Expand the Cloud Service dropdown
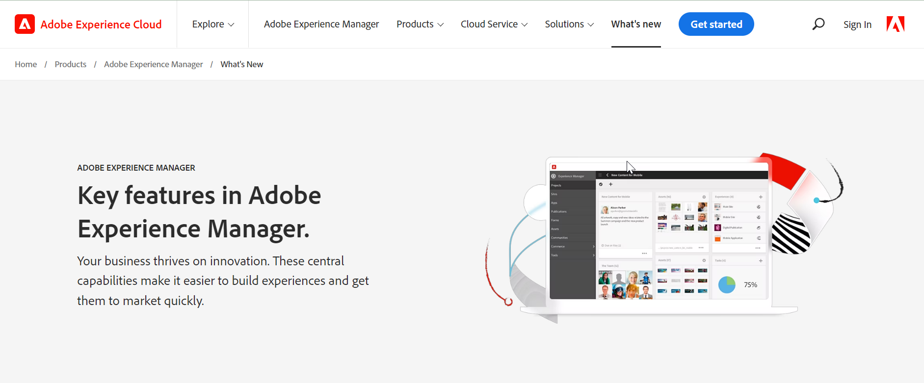924x383 pixels. (494, 24)
